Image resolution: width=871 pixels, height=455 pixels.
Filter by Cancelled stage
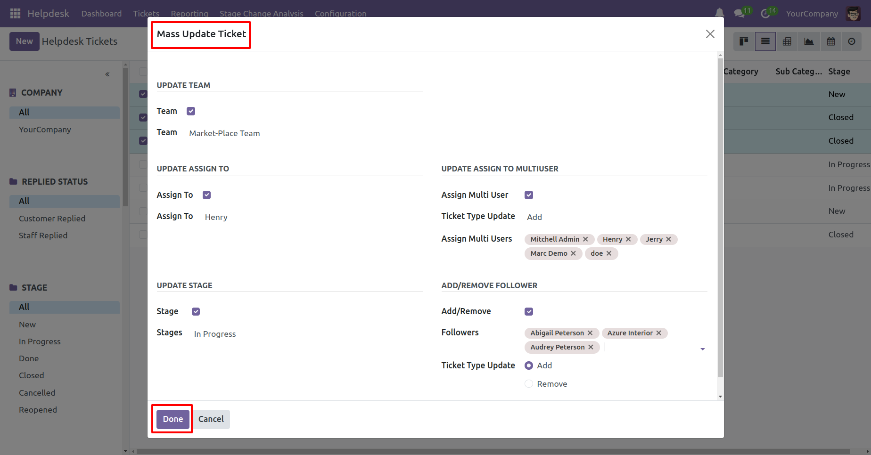37,393
